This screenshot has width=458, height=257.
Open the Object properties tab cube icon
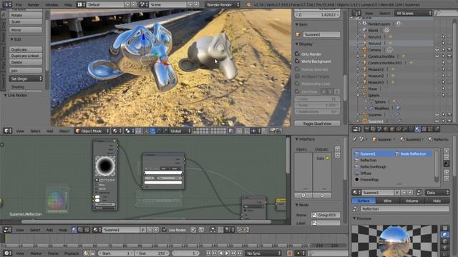[x=392, y=129]
